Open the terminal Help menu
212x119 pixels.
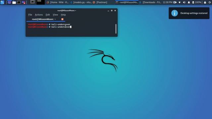point(63,15)
